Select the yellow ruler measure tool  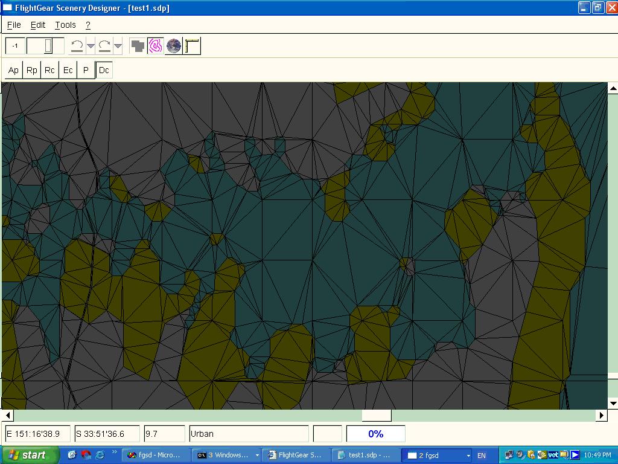[x=192, y=46]
